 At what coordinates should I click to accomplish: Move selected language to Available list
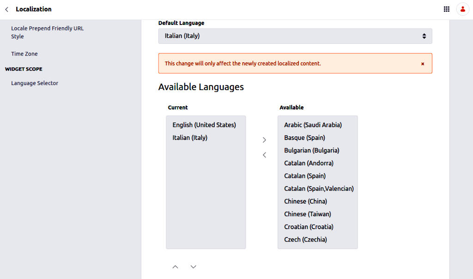pos(264,140)
